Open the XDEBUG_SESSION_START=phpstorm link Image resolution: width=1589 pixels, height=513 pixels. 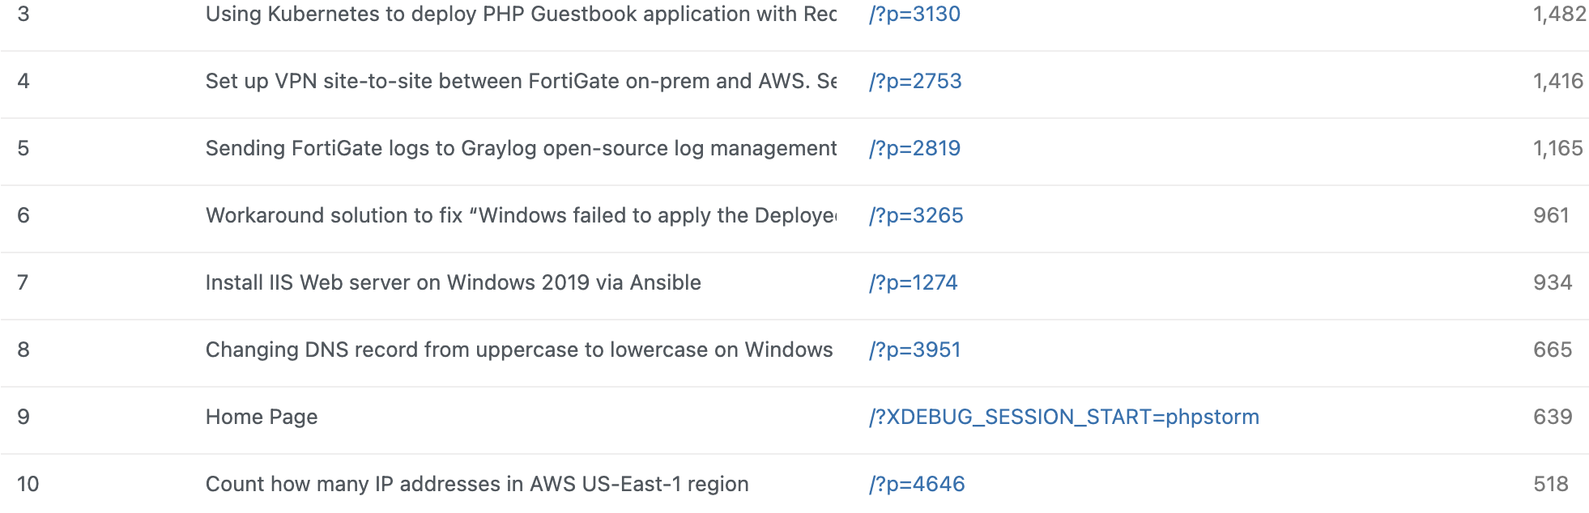point(1064,418)
